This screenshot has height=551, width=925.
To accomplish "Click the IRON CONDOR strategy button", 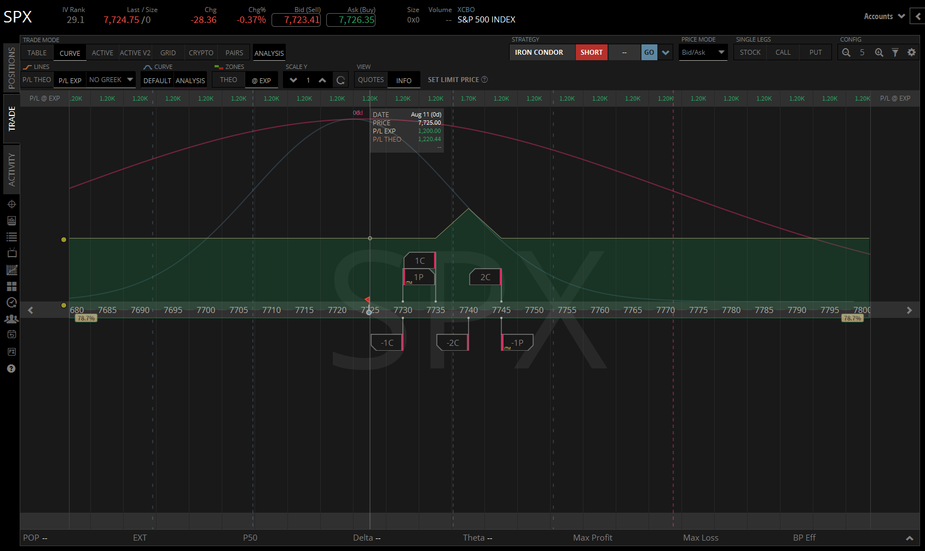I will pyautogui.click(x=542, y=53).
